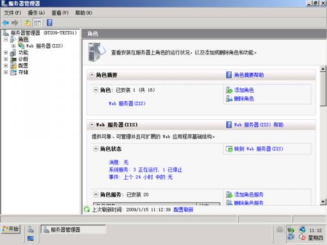Viewport: 327px width, 245px height.
Task: Collapse the 角色状态 subsection
Action: (x=95, y=149)
